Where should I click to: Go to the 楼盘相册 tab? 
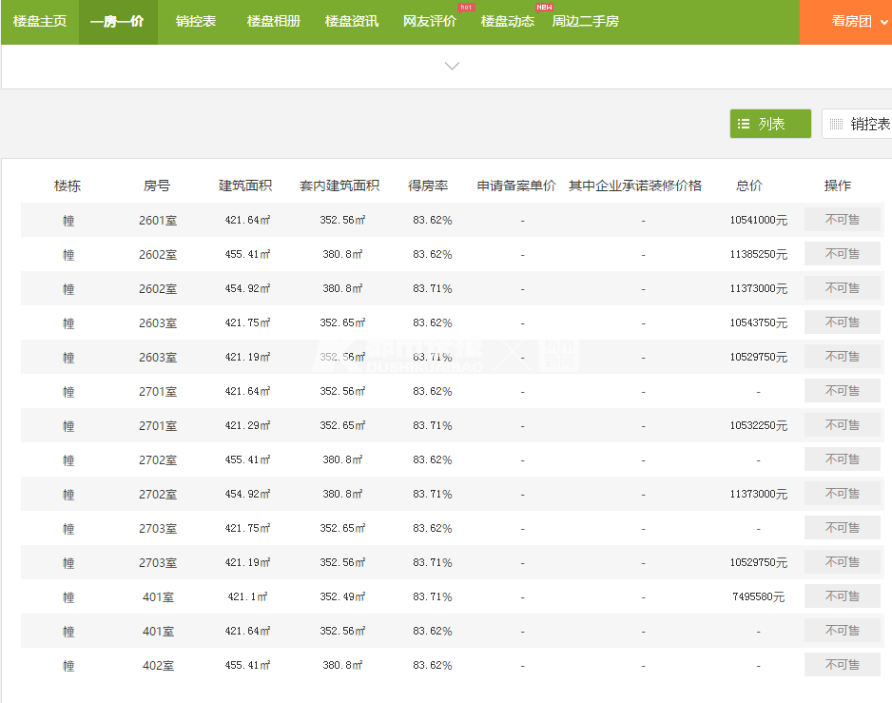pos(274,22)
